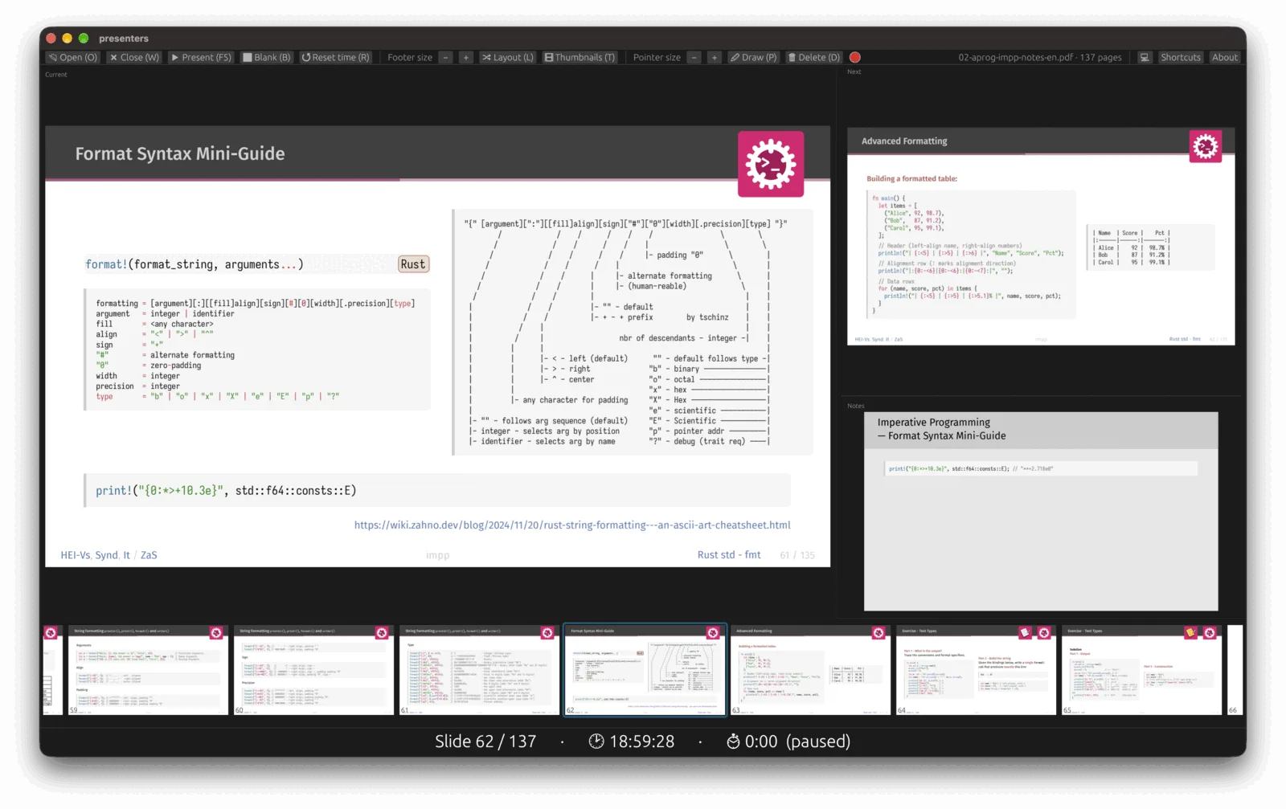Select thumbnail of slide 60

coord(313,670)
